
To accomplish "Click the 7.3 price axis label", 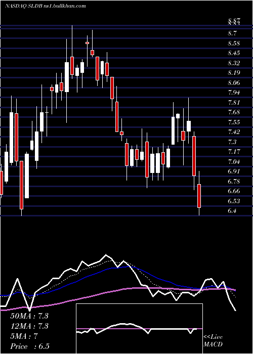I will tap(232, 142).
